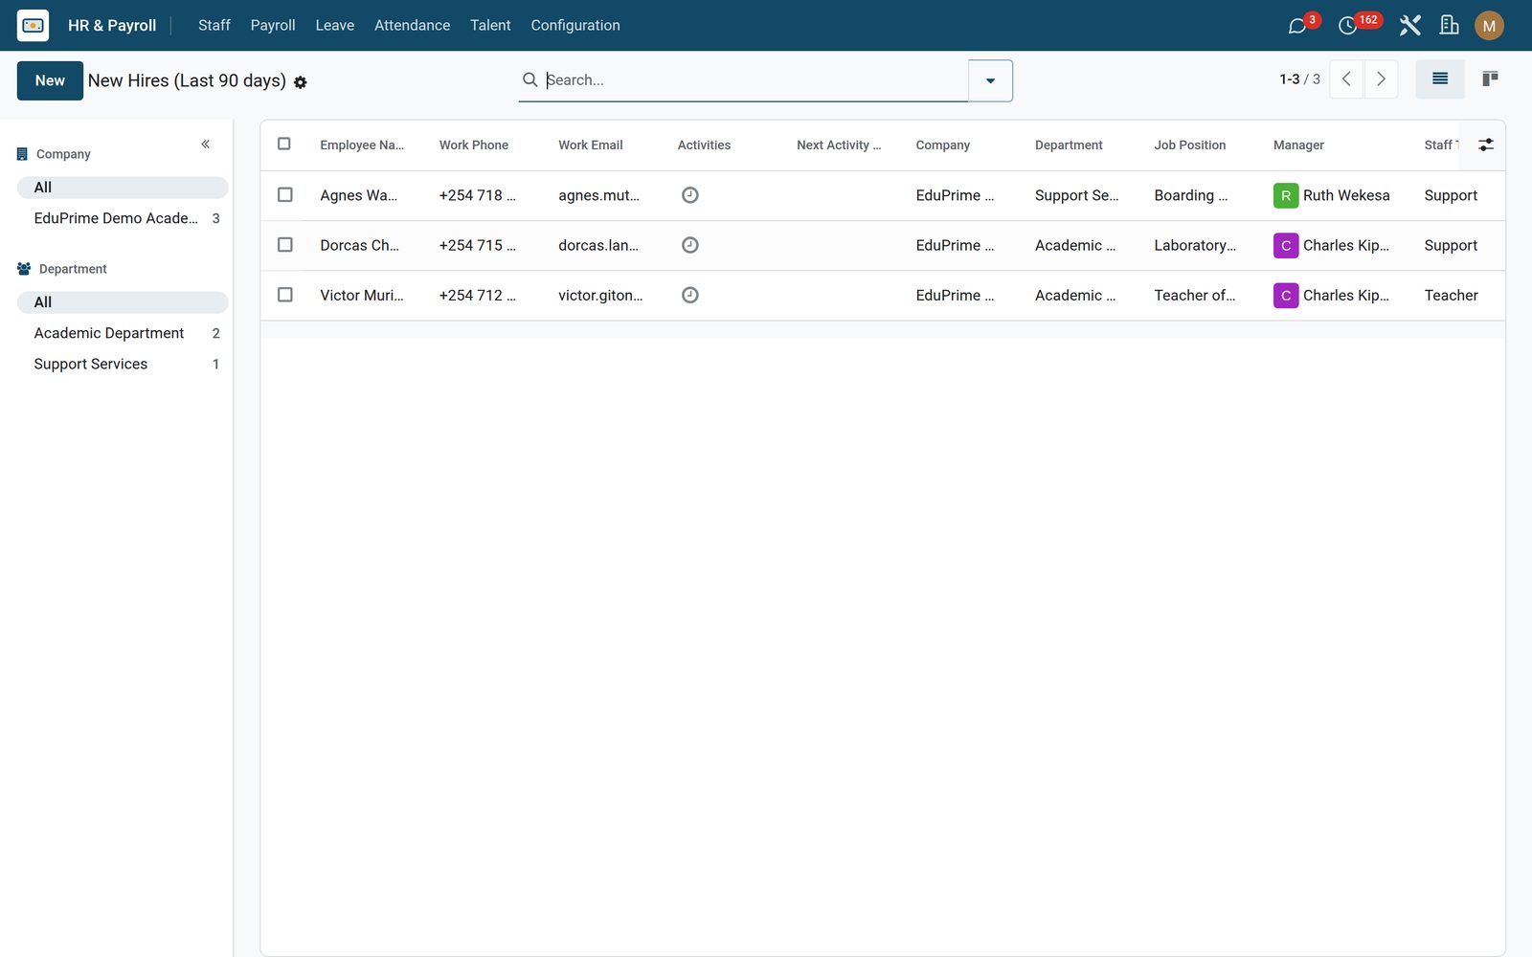1532x957 pixels.
Task: Select All under the Company filter
Action: coord(123,188)
